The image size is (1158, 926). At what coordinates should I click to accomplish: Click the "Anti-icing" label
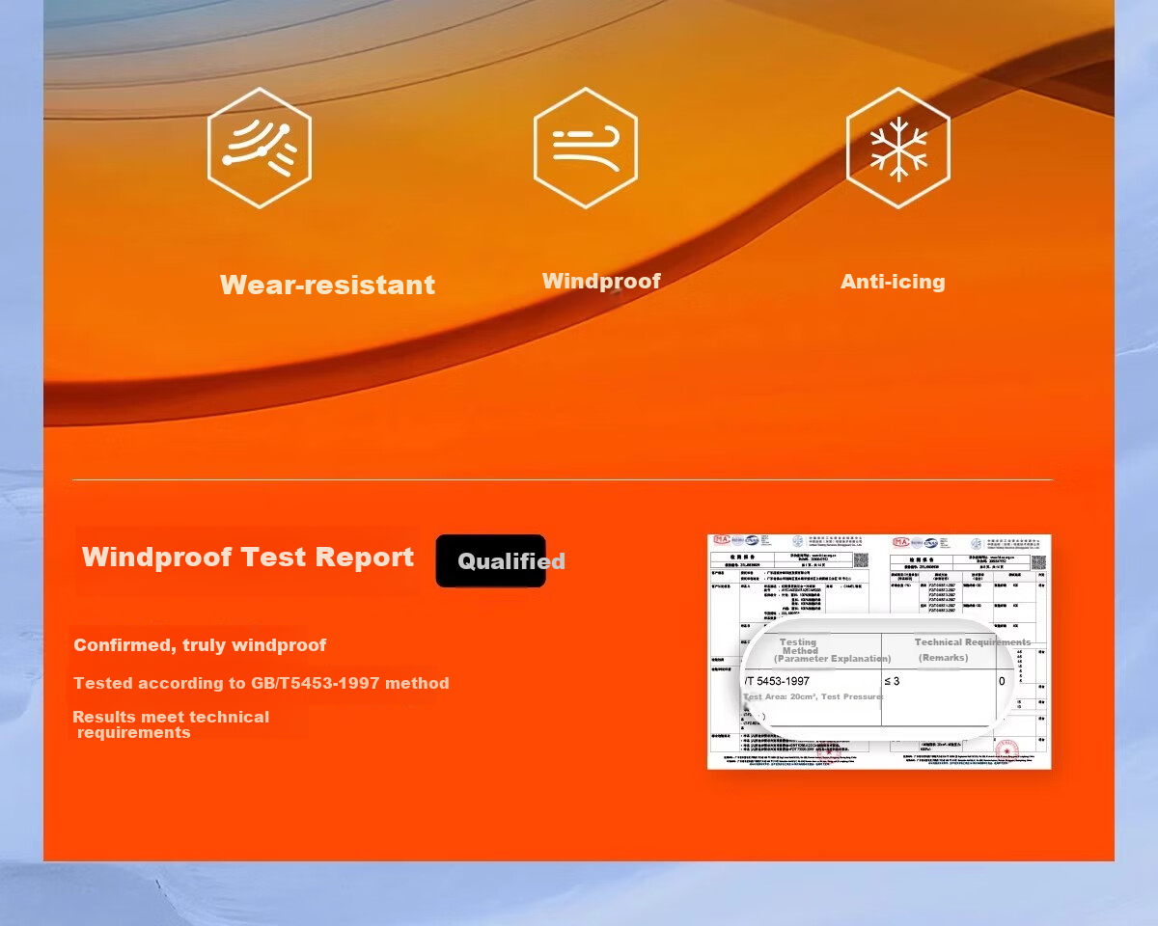(893, 282)
